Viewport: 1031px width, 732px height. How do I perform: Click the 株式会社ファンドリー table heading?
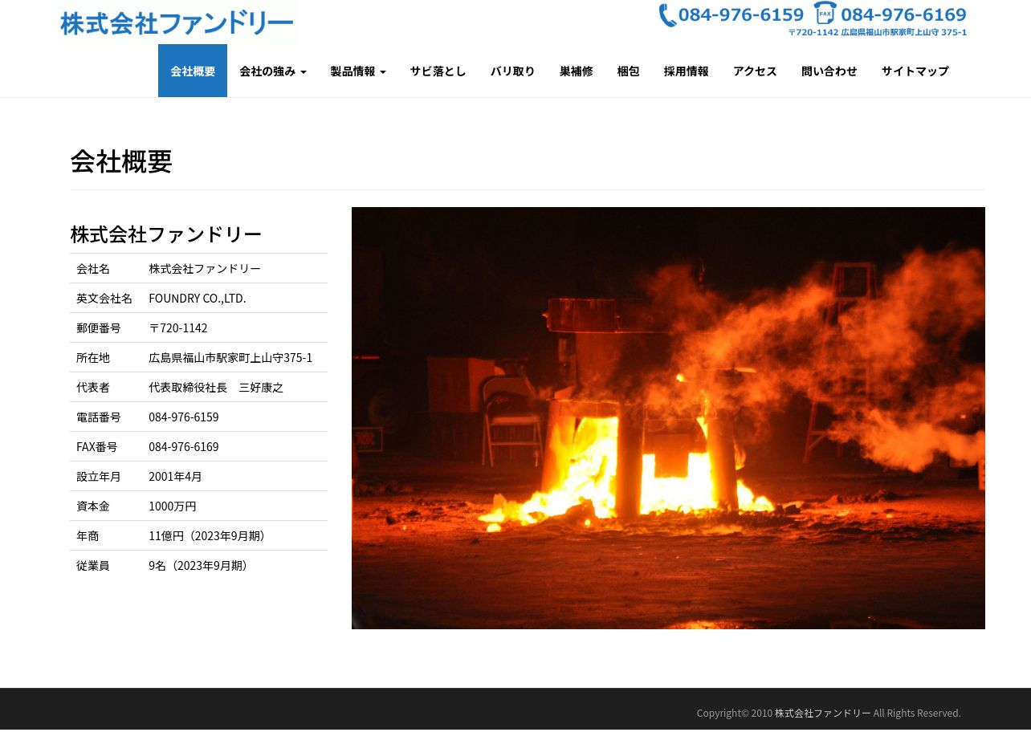pyautogui.click(x=166, y=234)
